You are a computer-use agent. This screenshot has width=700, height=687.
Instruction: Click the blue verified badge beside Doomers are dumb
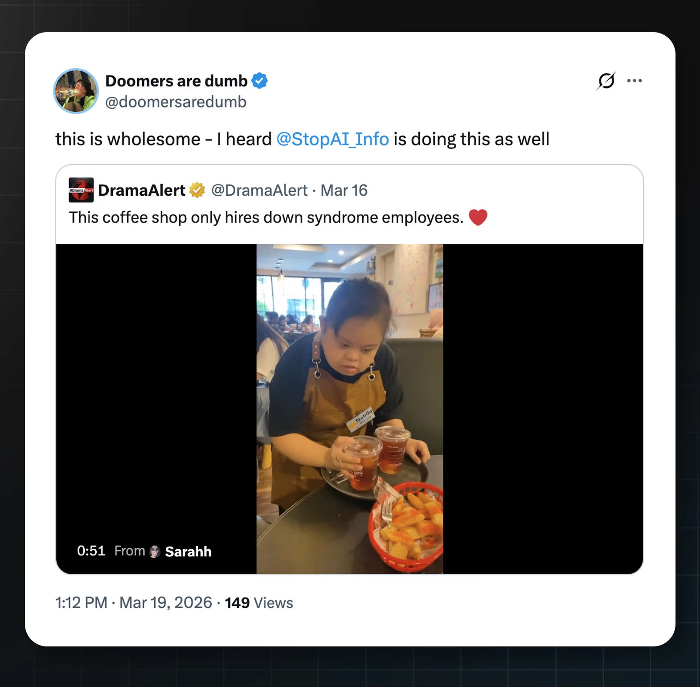[x=260, y=81]
